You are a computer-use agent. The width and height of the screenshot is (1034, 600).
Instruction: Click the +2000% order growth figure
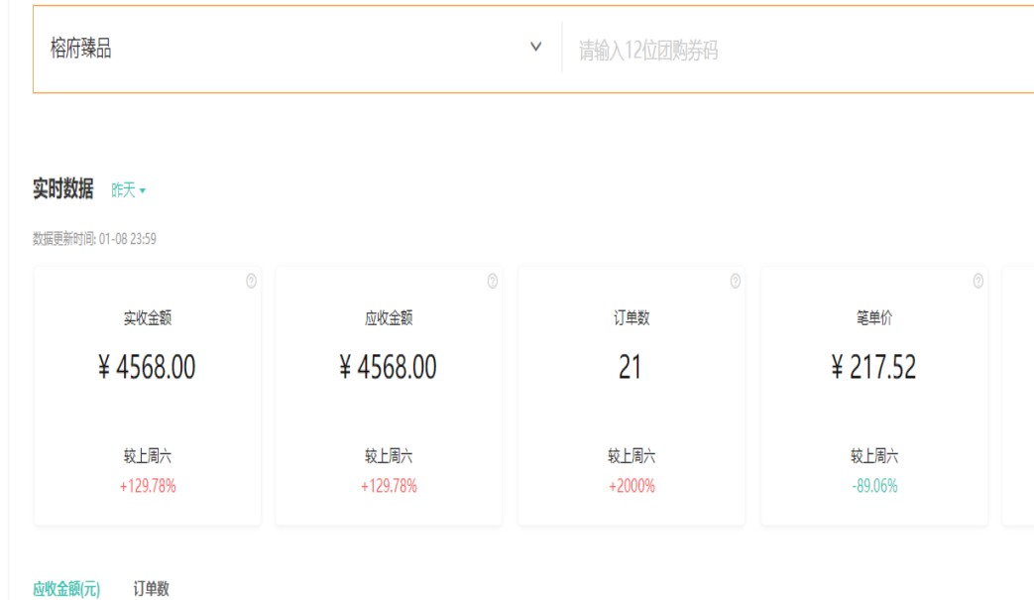(x=632, y=486)
